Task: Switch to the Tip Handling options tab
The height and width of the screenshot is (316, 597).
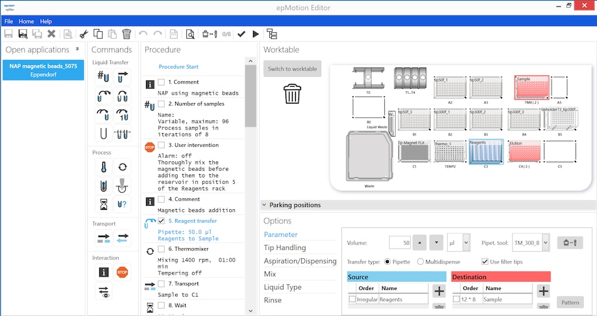Action: coord(284,247)
